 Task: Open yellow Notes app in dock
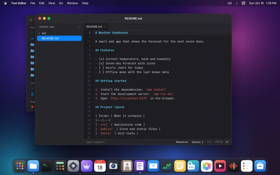(x=180, y=166)
